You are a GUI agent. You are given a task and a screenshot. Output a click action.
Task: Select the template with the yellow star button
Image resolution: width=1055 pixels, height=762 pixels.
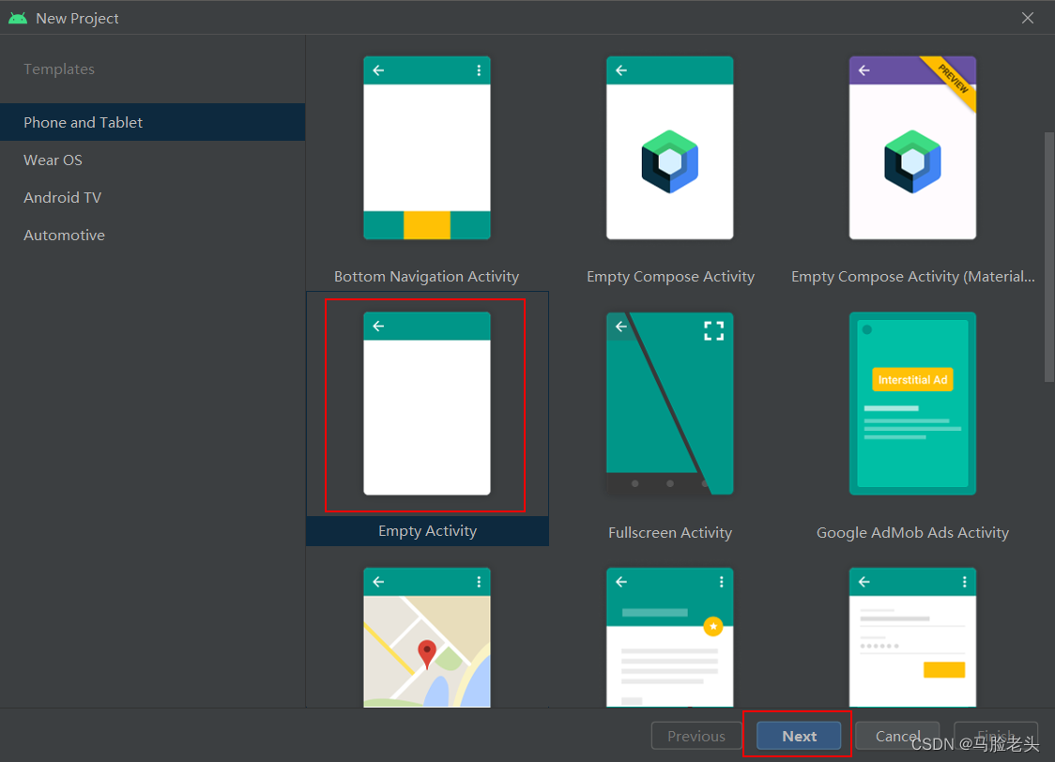click(x=669, y=637)
